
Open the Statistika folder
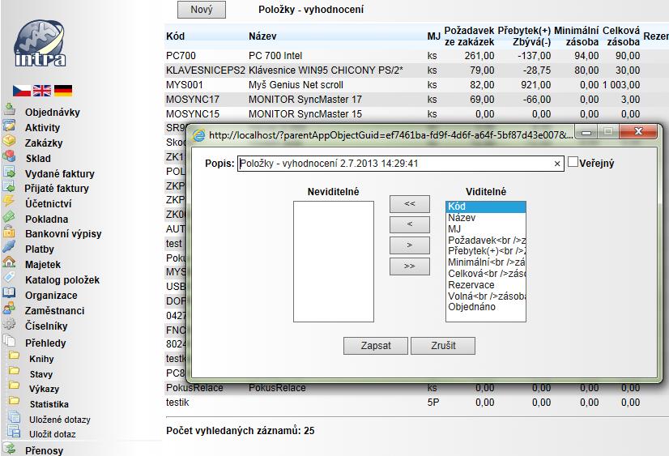click(14, 403)
